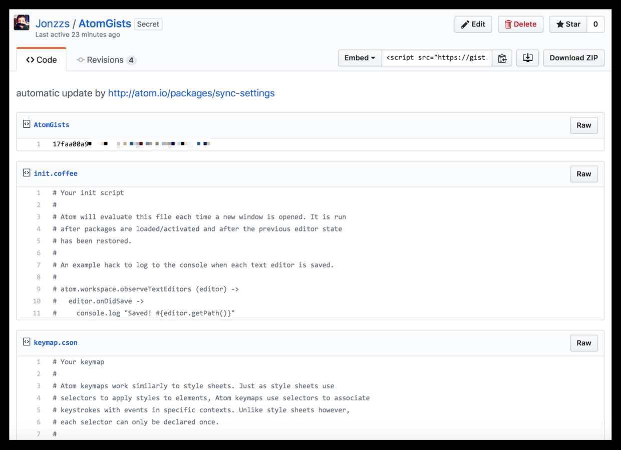Download ZIP of the gist
621x450 pixels.
point(573,58)
